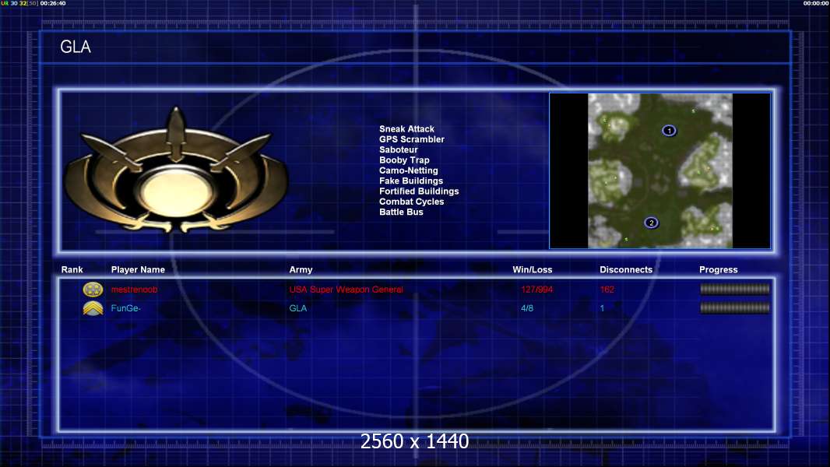Click start position 2 on map
This screenshot has height=467, width=830.
tap(651, 223)
